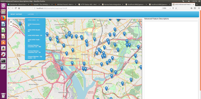Open the system gear menu in top panel
This screenshot has height=99, width=201.
pos(199,1)
